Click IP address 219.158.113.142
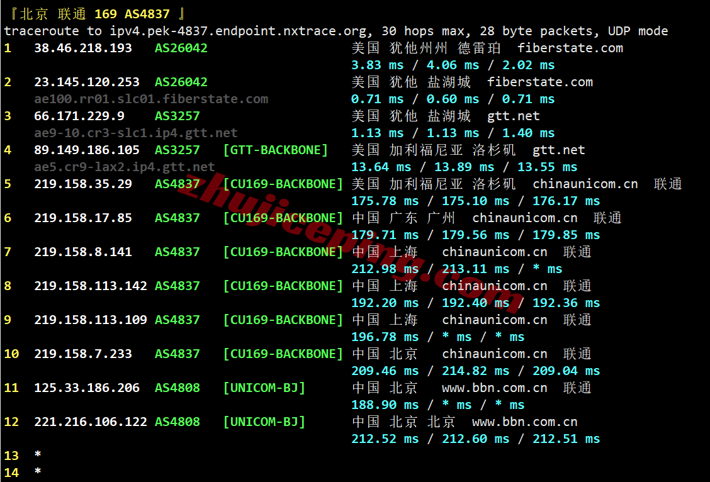 (x=91, y=286)
